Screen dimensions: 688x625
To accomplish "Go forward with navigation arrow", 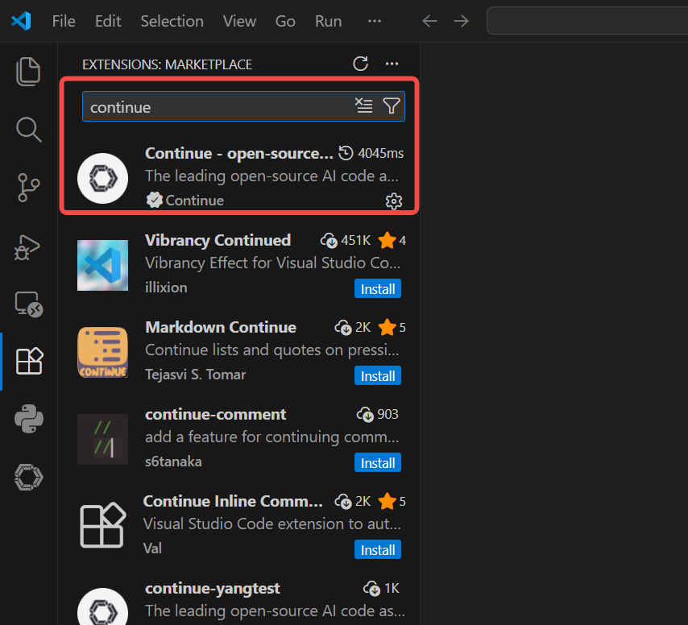I will [461, 21].
